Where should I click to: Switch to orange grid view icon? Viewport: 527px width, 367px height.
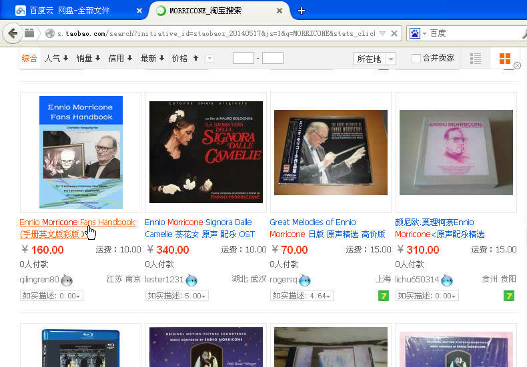coord(505,59)
